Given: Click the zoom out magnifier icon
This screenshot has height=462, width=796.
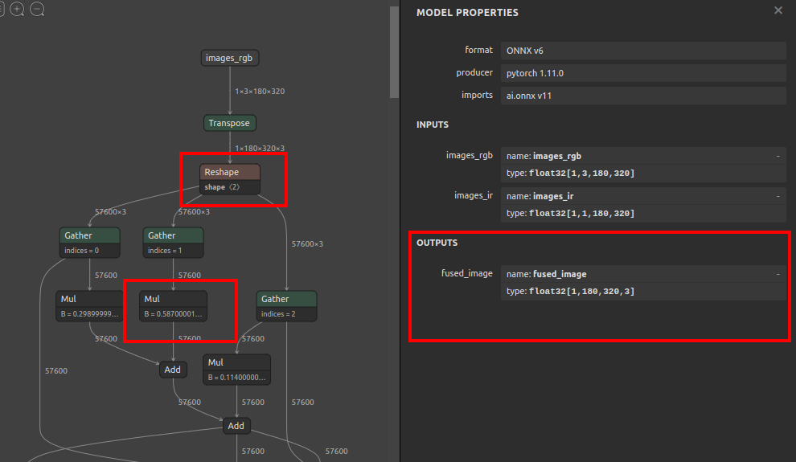Looking at the screenshot, I should click(37, 9).
